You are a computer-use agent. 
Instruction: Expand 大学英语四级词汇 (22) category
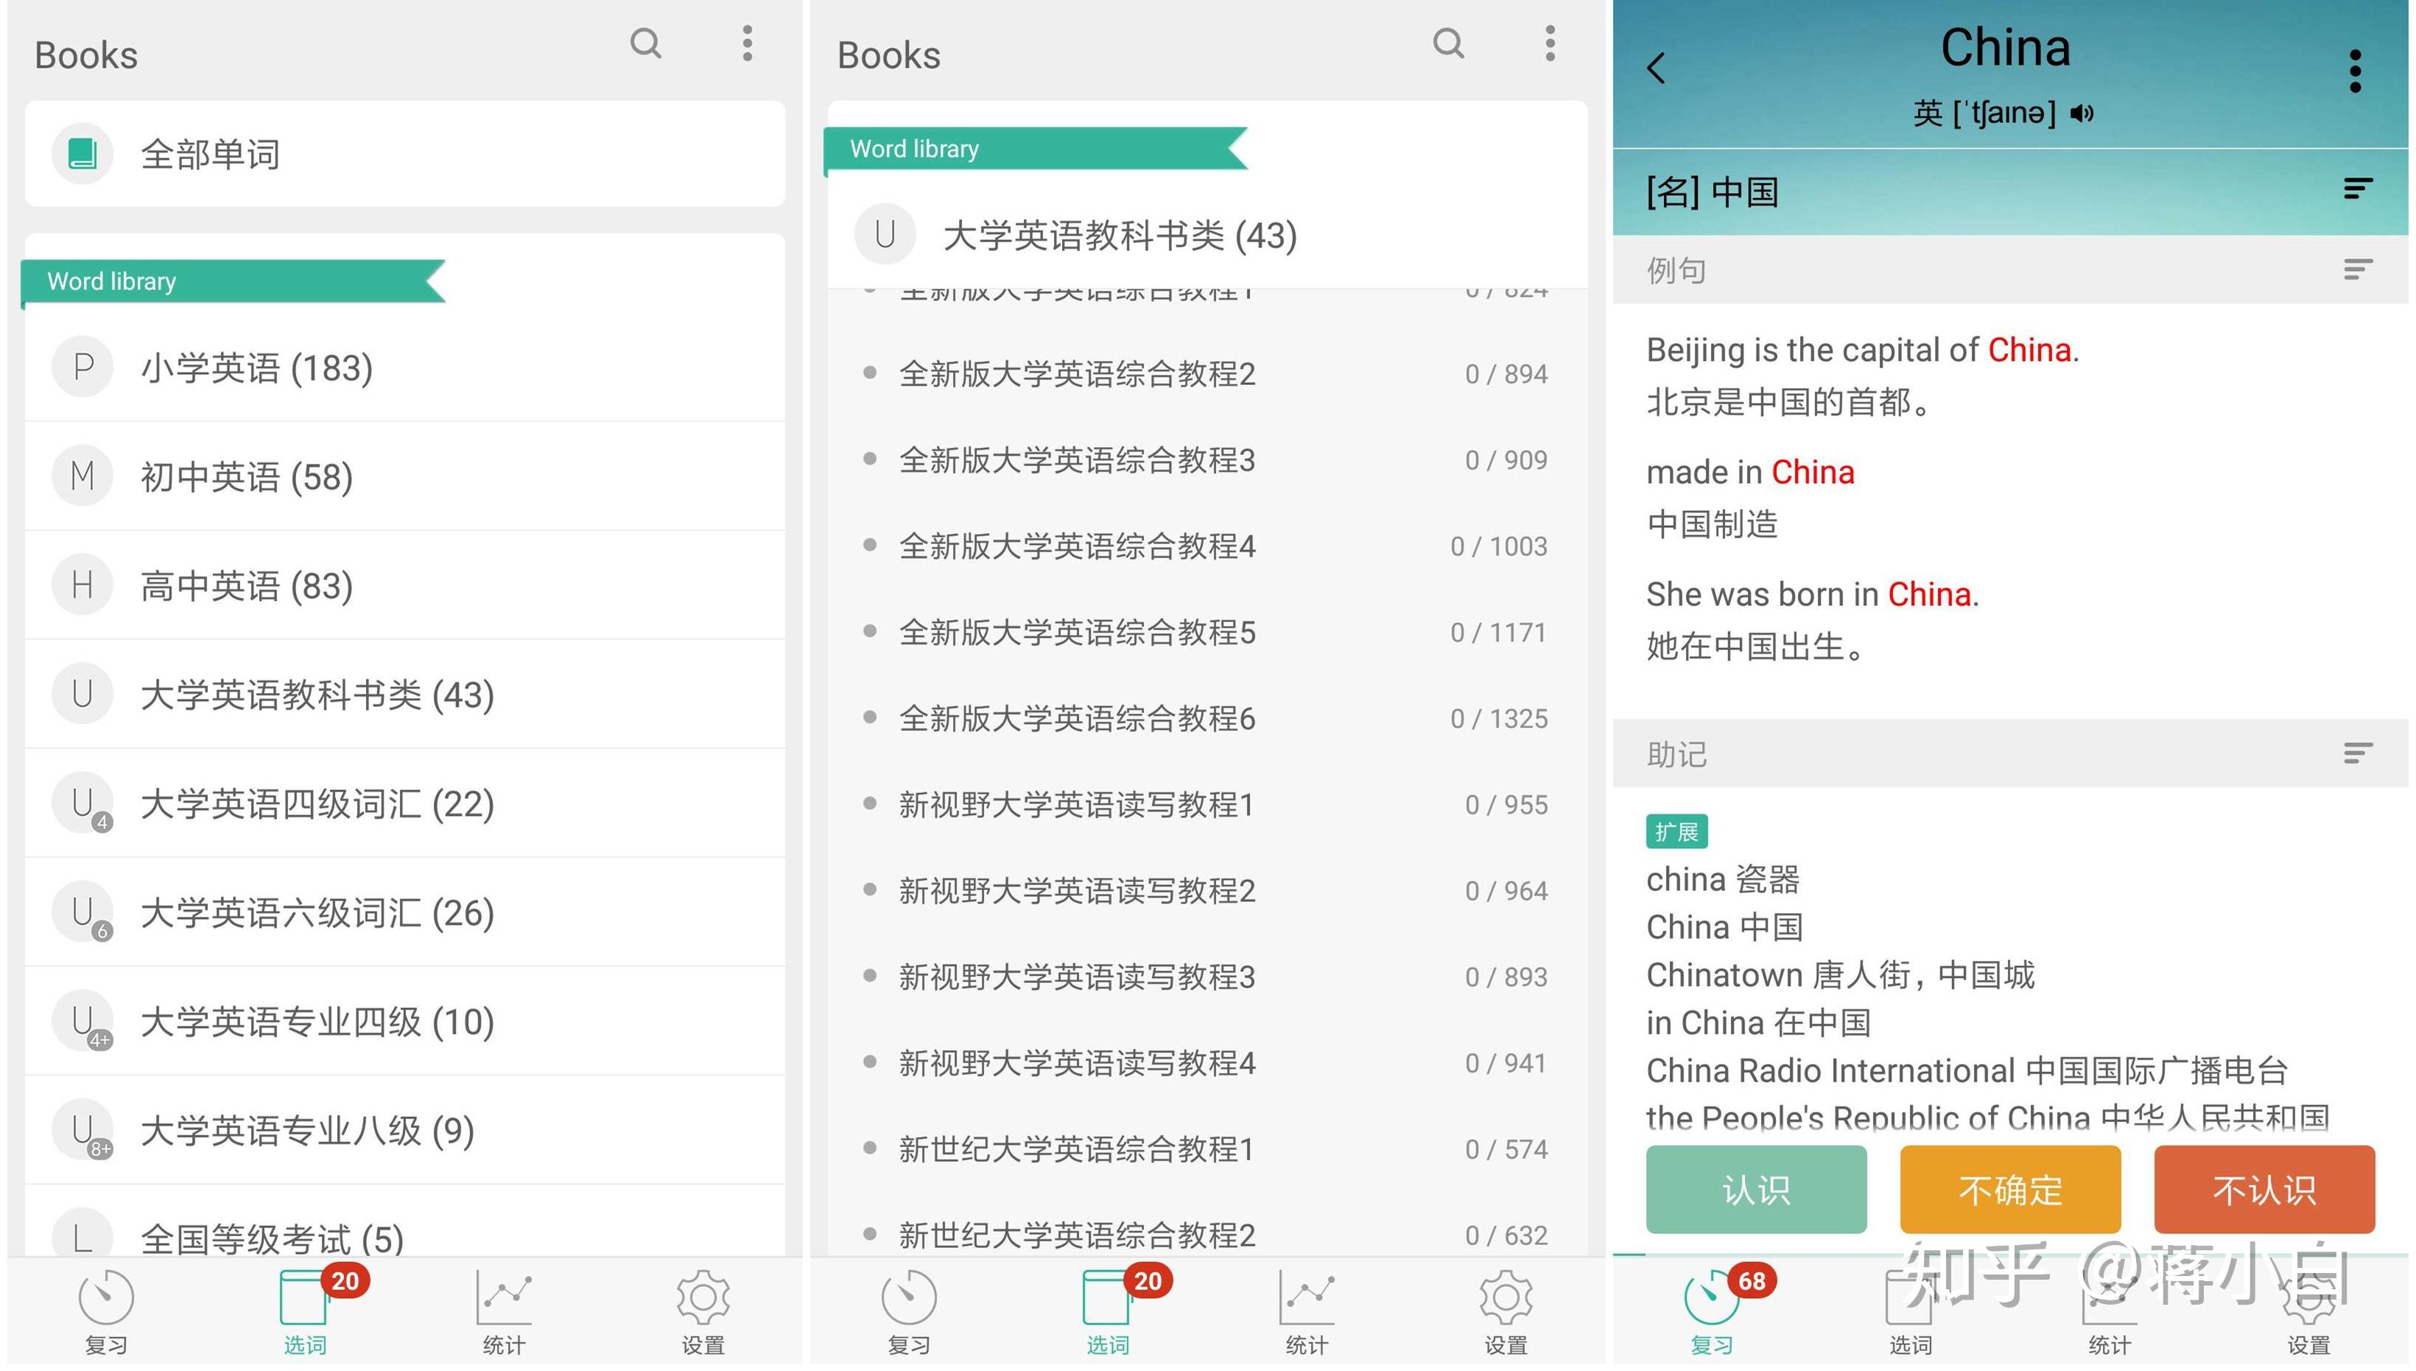click(x=317, y=804)
